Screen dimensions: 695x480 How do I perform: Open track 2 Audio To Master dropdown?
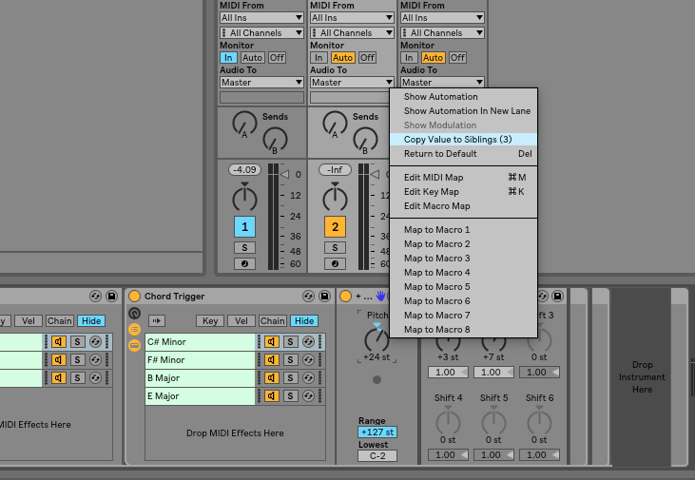pyautogui.click(x=353, y=83)
